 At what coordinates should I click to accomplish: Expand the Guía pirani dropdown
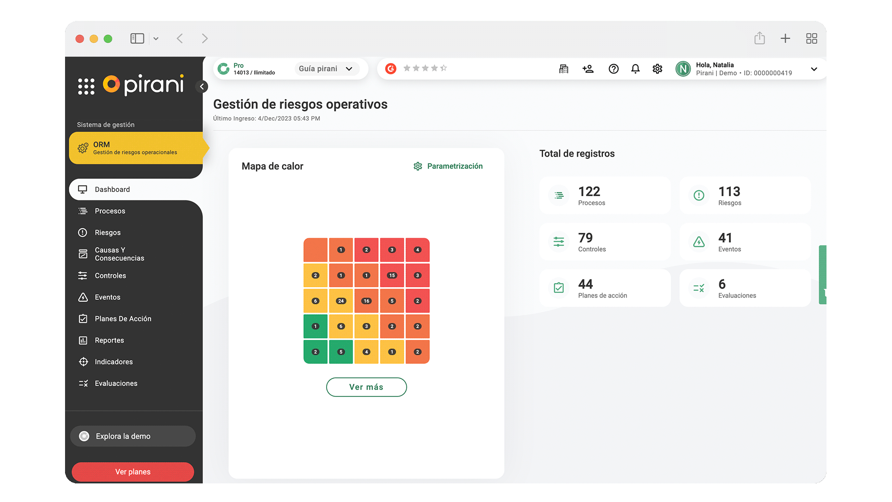[x=326, y=69]
